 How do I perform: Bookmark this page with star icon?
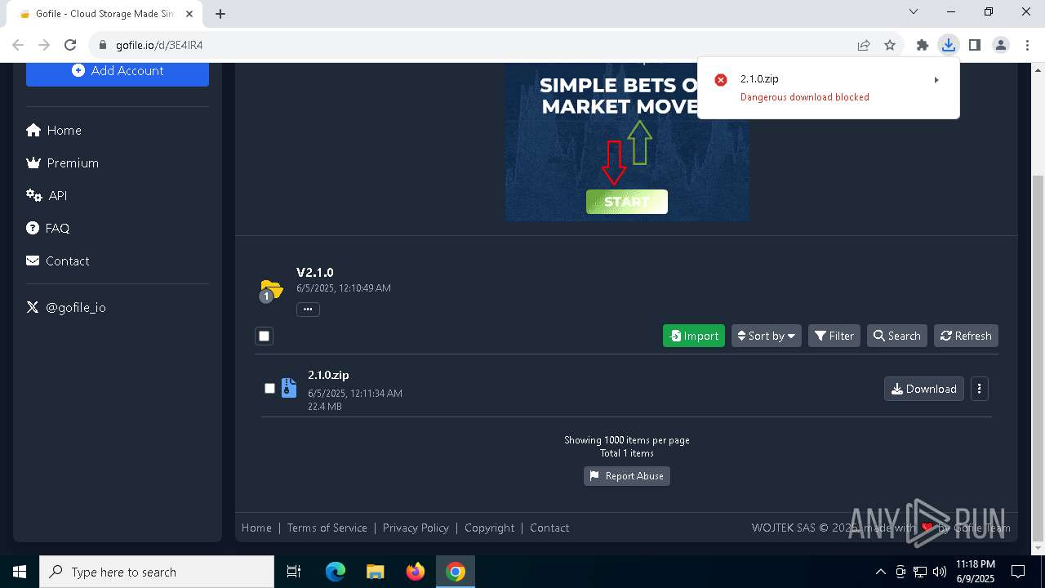(890, 45)
